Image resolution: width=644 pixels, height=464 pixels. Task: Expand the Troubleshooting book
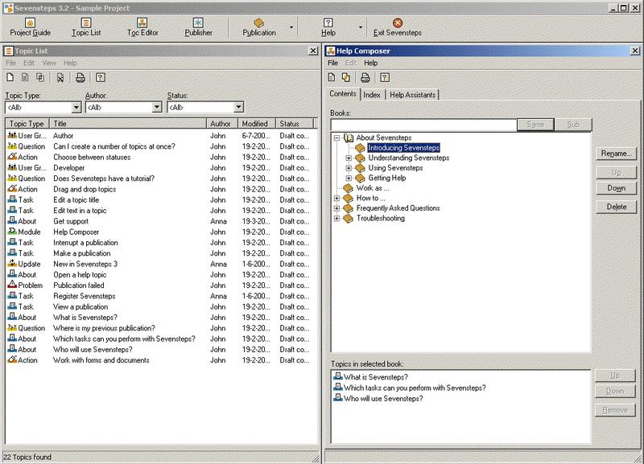click(x=336, y=218)
